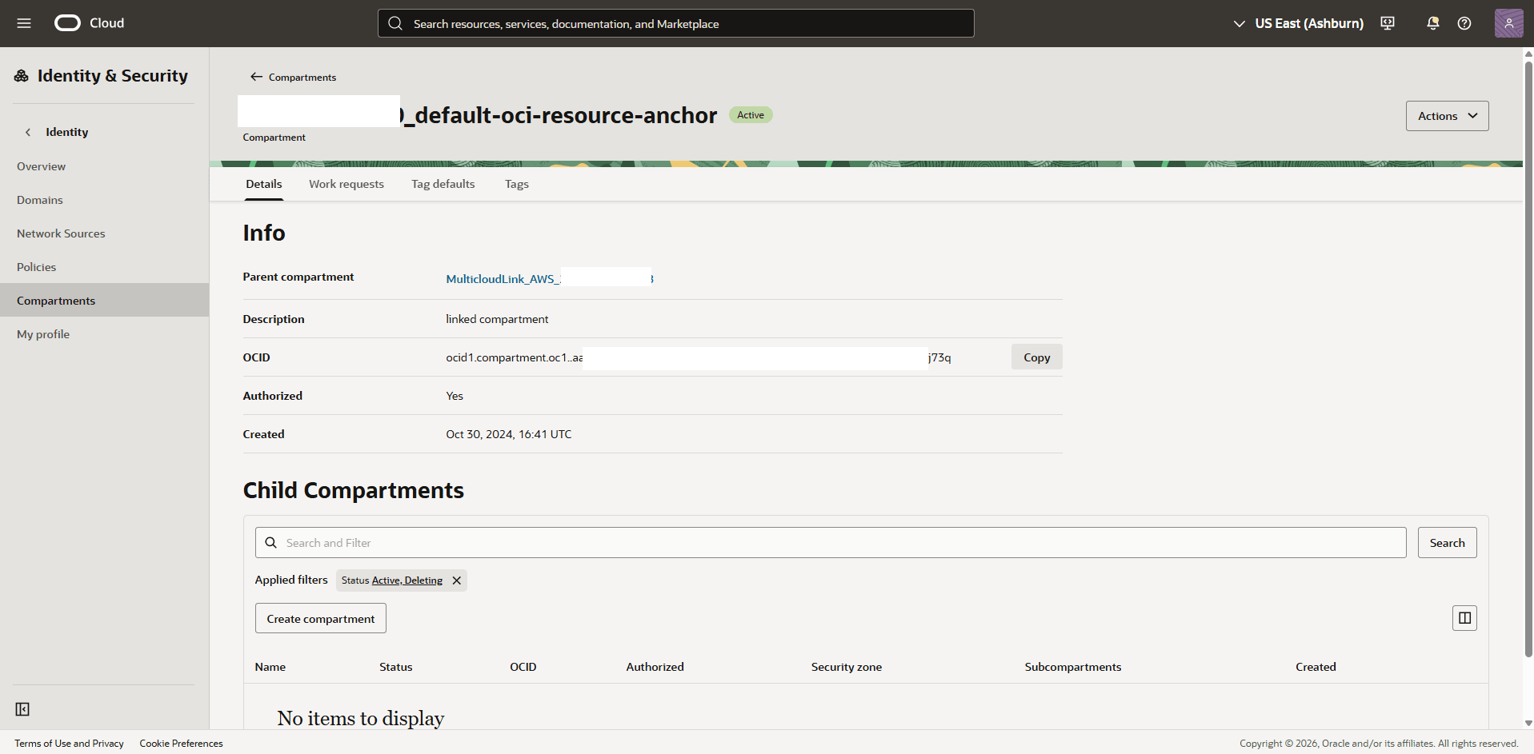Viewport: 1534px width, 754px height.
Task: Open Overview in the sidebar
Action: [104, 166]
